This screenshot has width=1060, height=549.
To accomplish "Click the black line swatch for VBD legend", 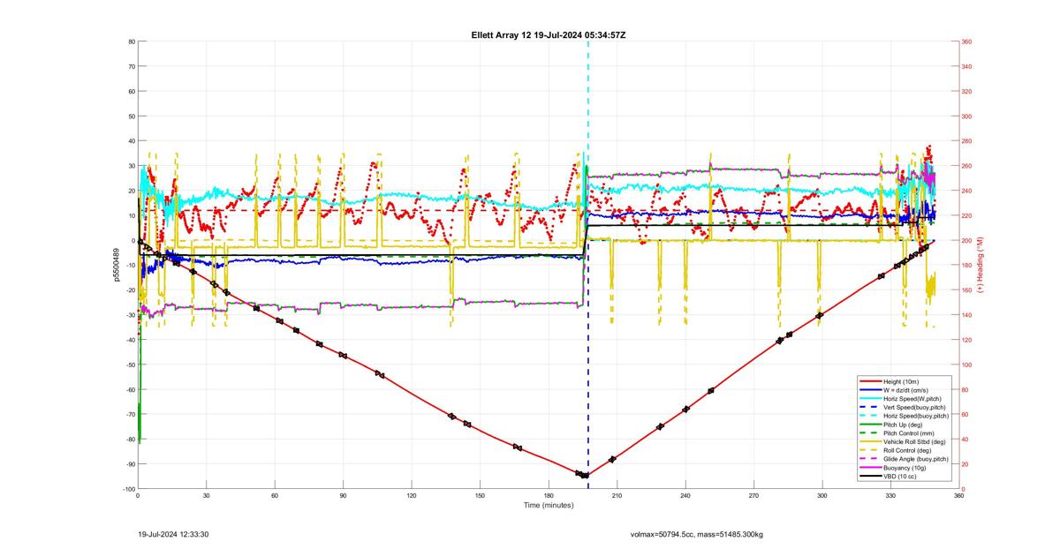I will tap(869, 477).
